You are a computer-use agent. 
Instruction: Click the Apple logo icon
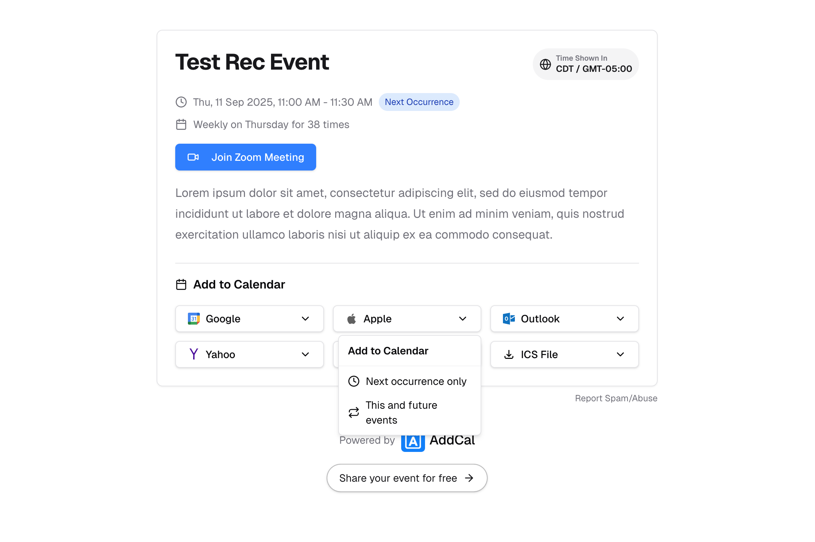point(352,318)
